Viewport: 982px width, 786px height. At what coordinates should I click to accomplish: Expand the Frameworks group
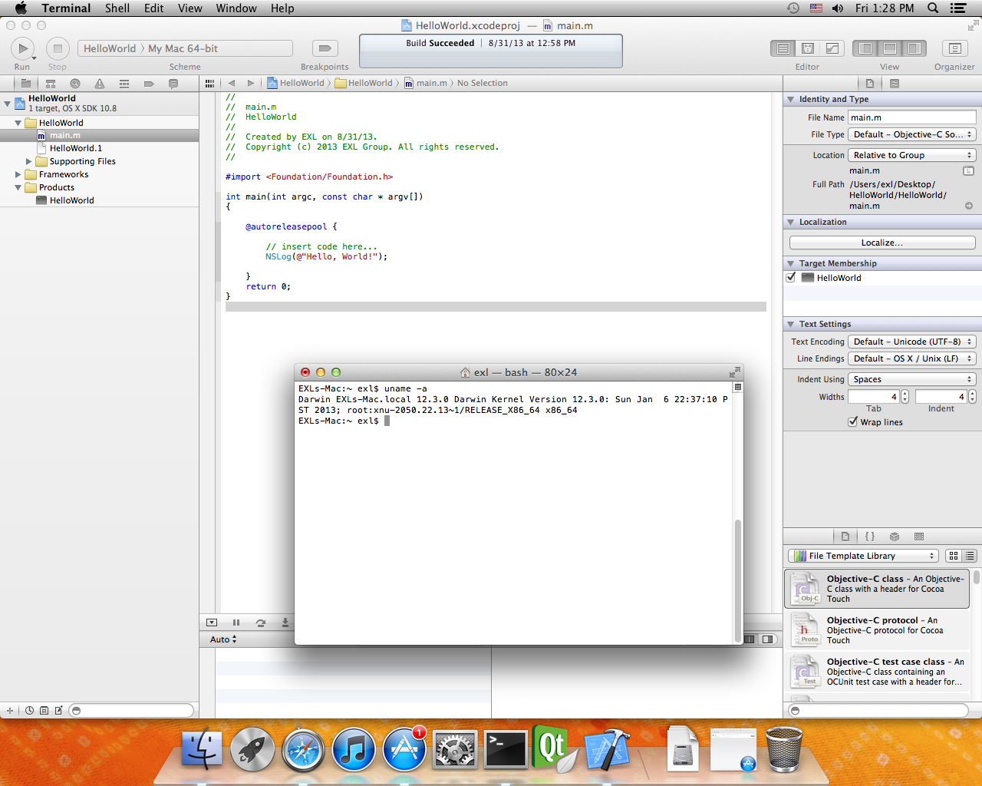click(18, 174)
